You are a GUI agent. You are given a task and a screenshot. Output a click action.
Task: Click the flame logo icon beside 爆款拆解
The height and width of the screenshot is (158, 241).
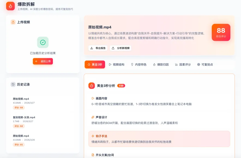coord(10,6)
